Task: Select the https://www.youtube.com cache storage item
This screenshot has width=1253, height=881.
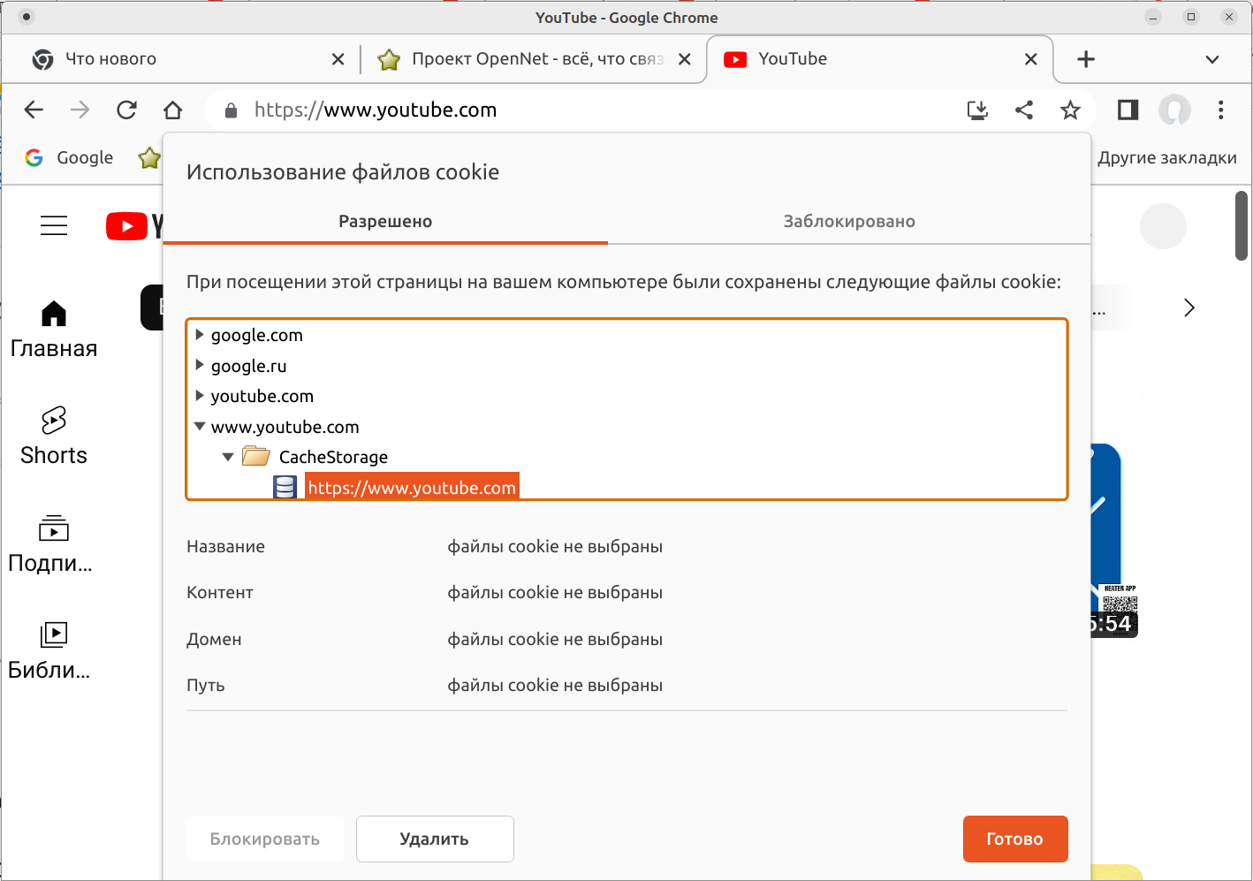Action: 412,488
